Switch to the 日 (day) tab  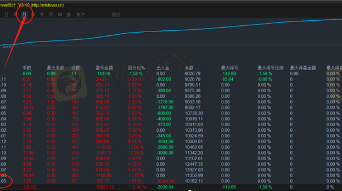pyautogui.click(x=6, y=14)
